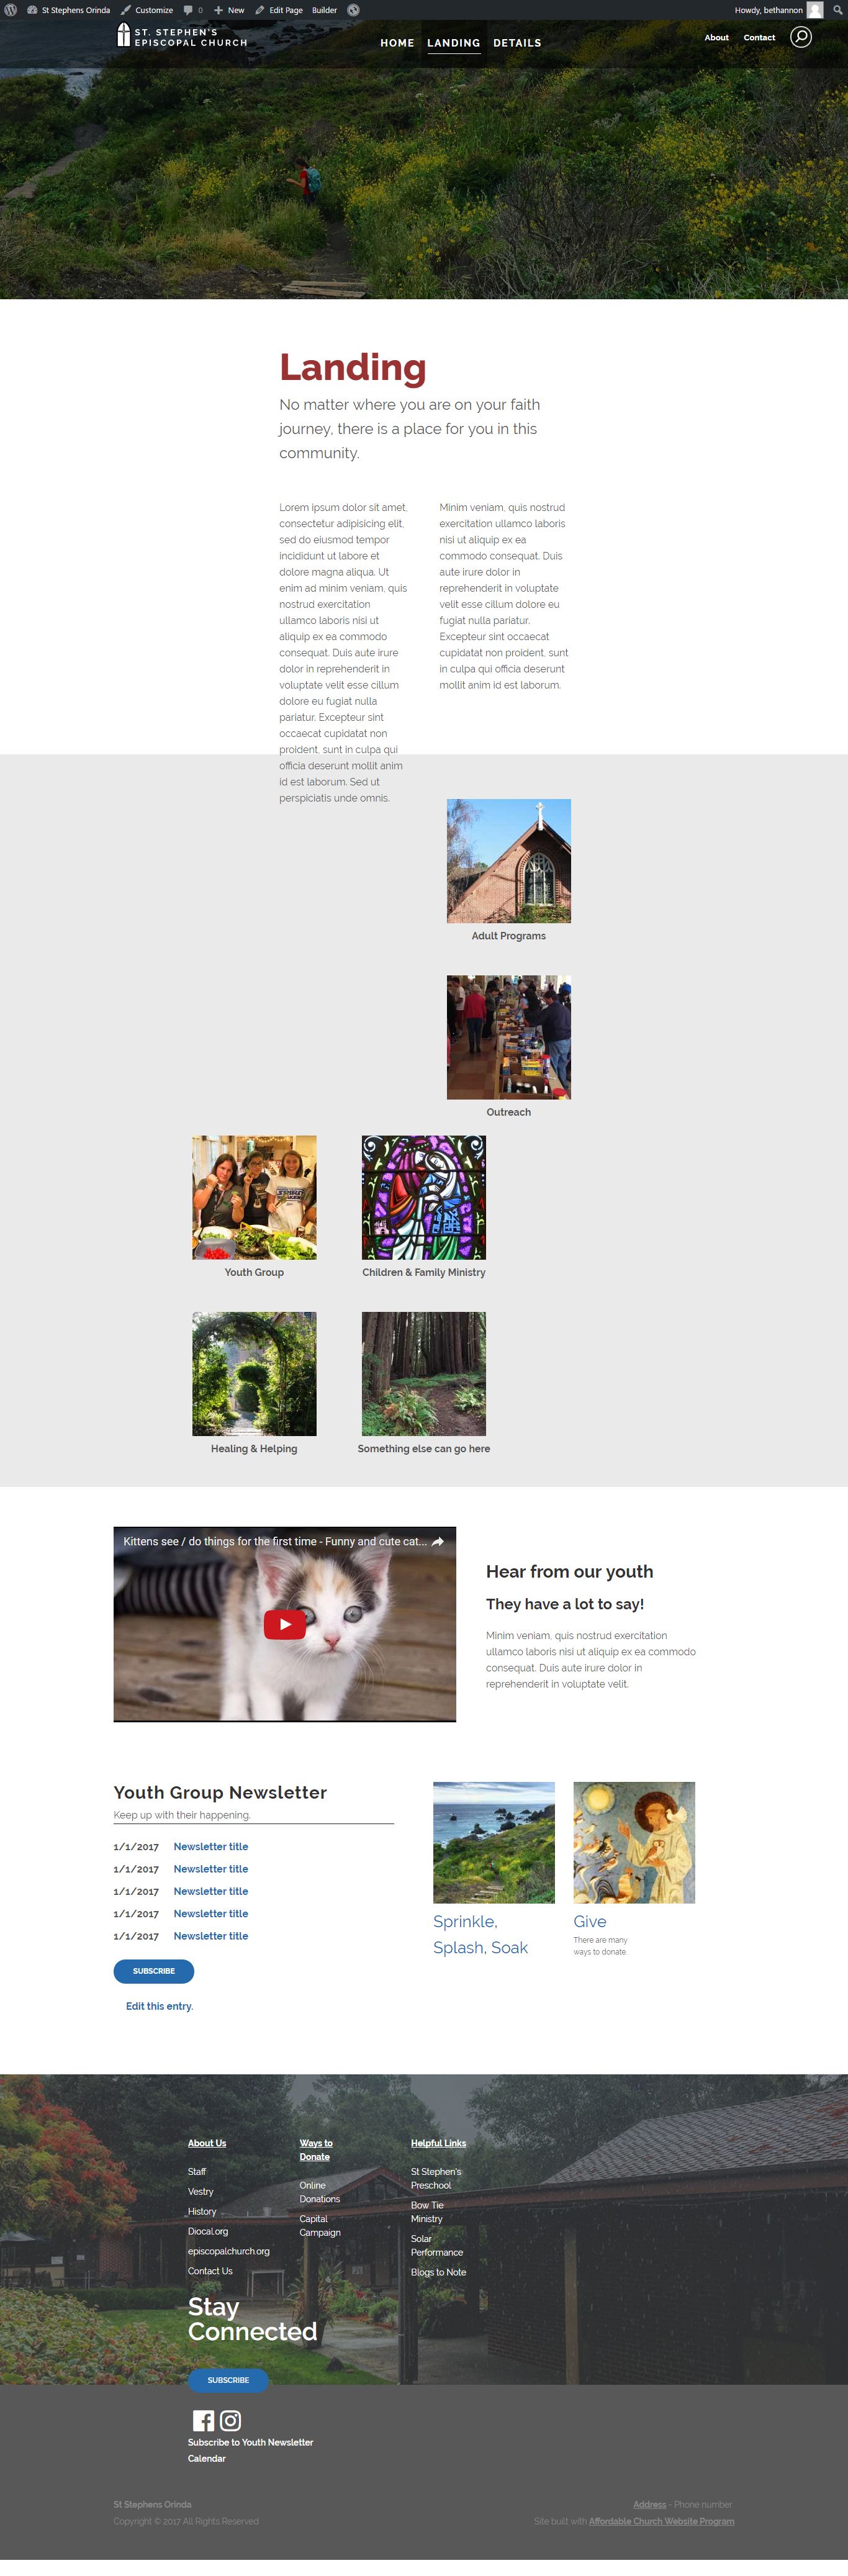Image resolution: width=848 pixels, height=2576 pixels.
Task: Click the WordPress logo in admin bar
Action: click(x=10, y=10)
